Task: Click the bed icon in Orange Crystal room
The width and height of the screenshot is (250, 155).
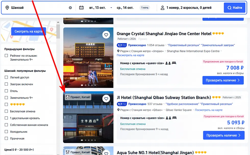Action: click(x=174, y=63)
